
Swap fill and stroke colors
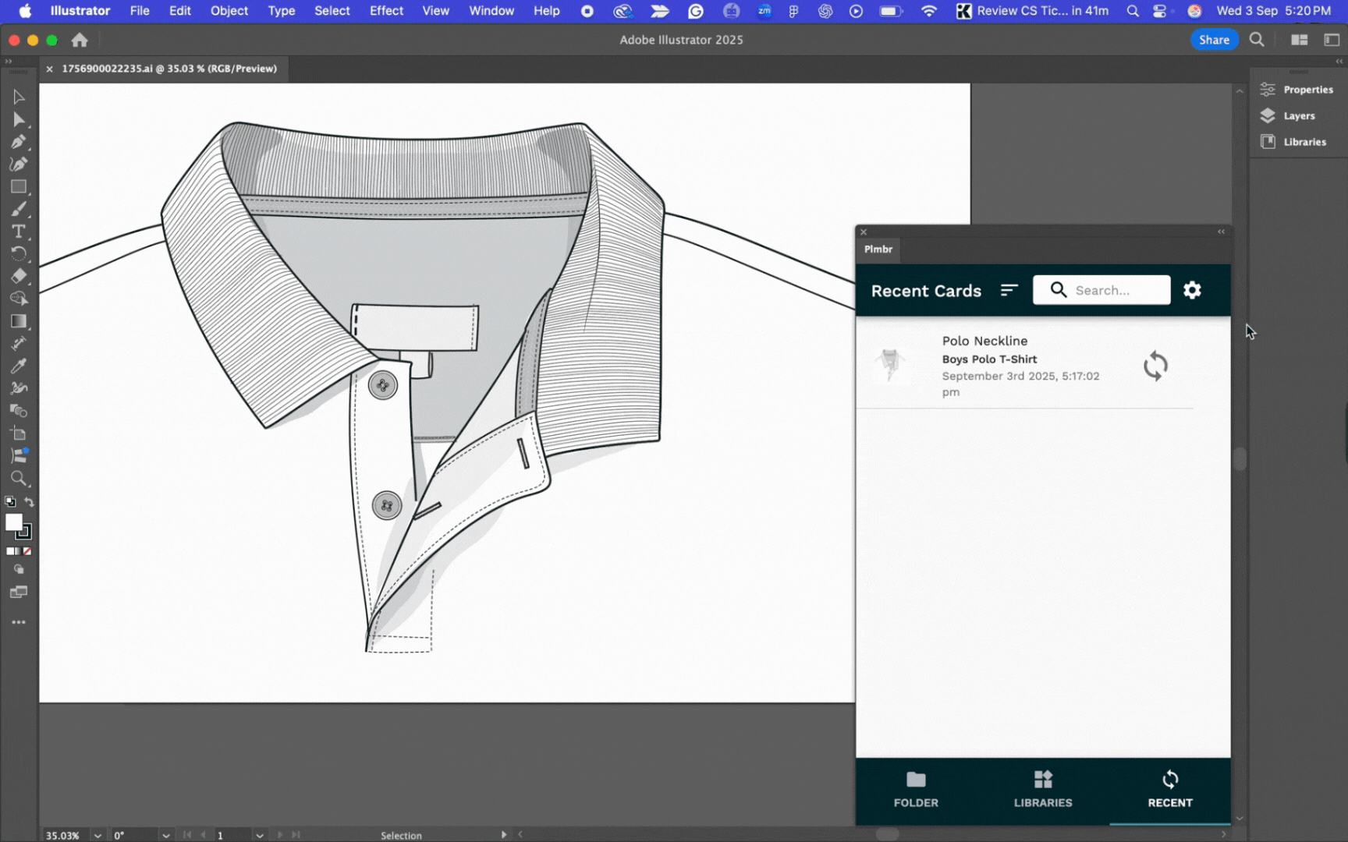click(x=30, y=502)
